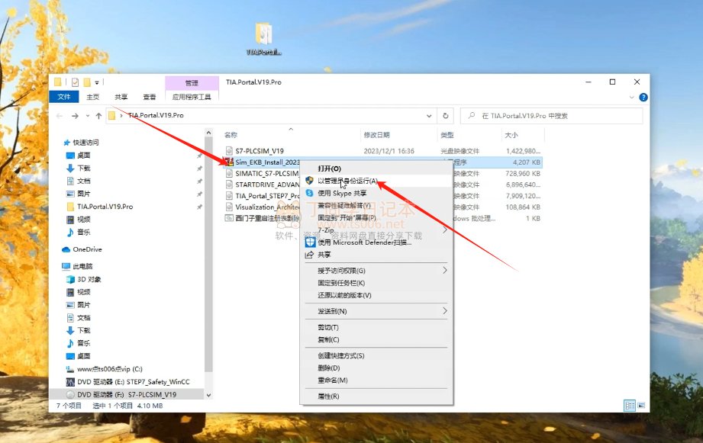The width and height of the screenshot is (703, 443).
Task: Click the New folder quick access icon
Action: (x=86, y=82)
